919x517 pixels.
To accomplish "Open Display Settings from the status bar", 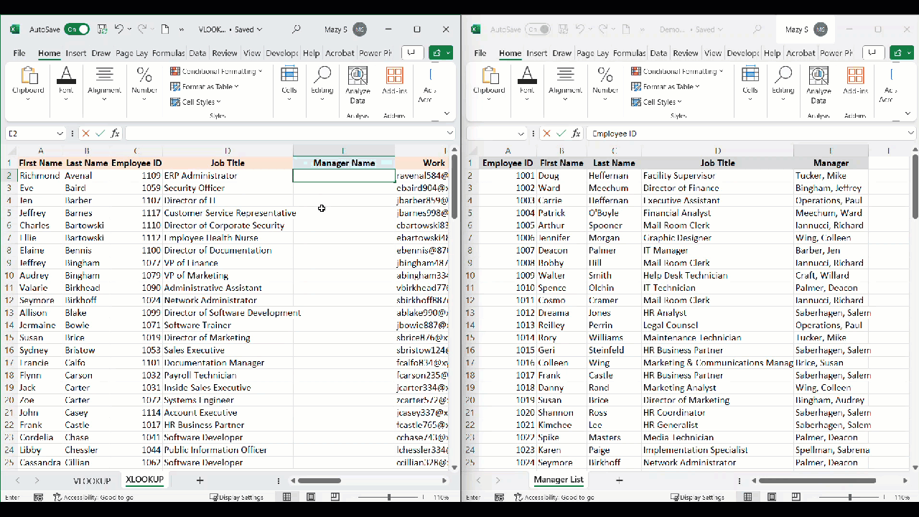I will (x=237, y=496).
